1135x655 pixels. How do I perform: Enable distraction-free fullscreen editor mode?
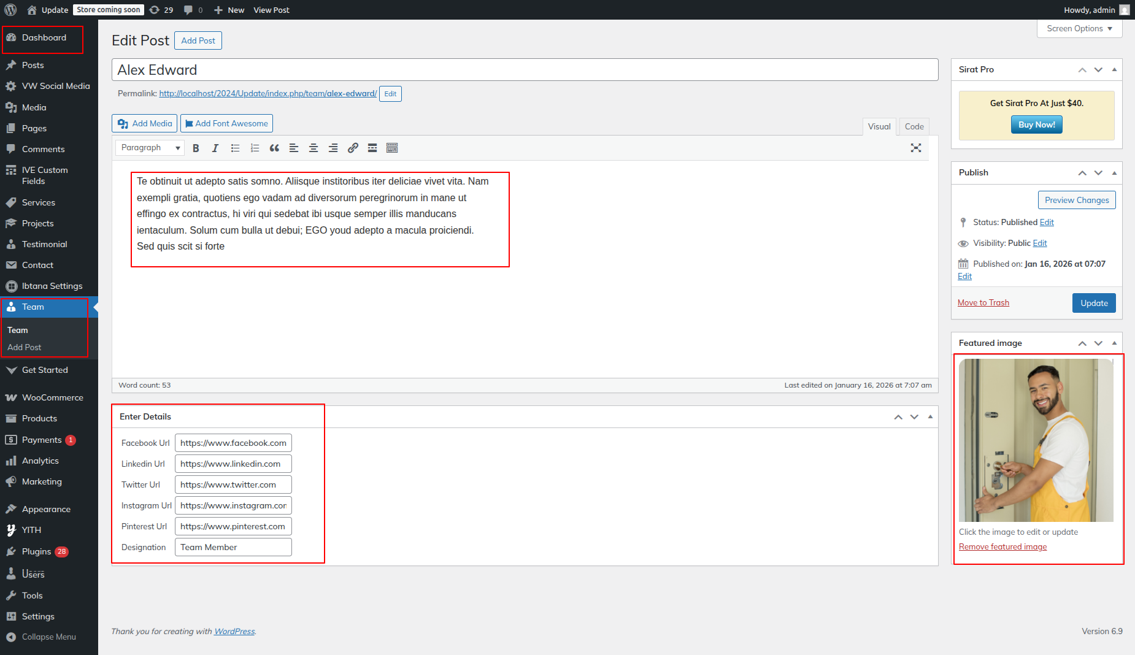[x=915, y=148]
